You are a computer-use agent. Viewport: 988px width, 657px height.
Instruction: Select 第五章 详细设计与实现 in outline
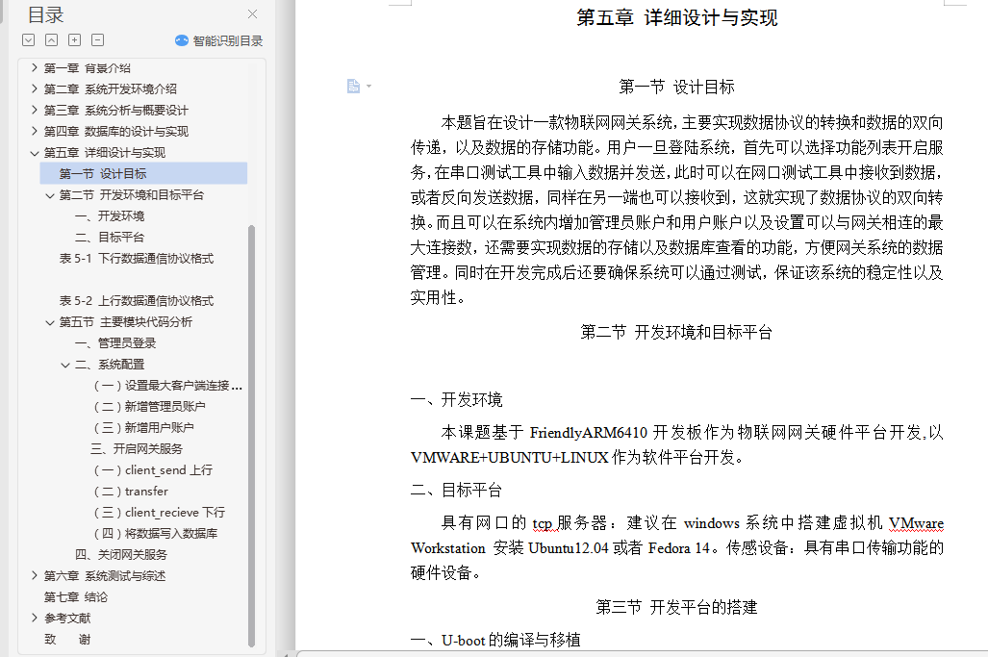(x=105, y=152)
